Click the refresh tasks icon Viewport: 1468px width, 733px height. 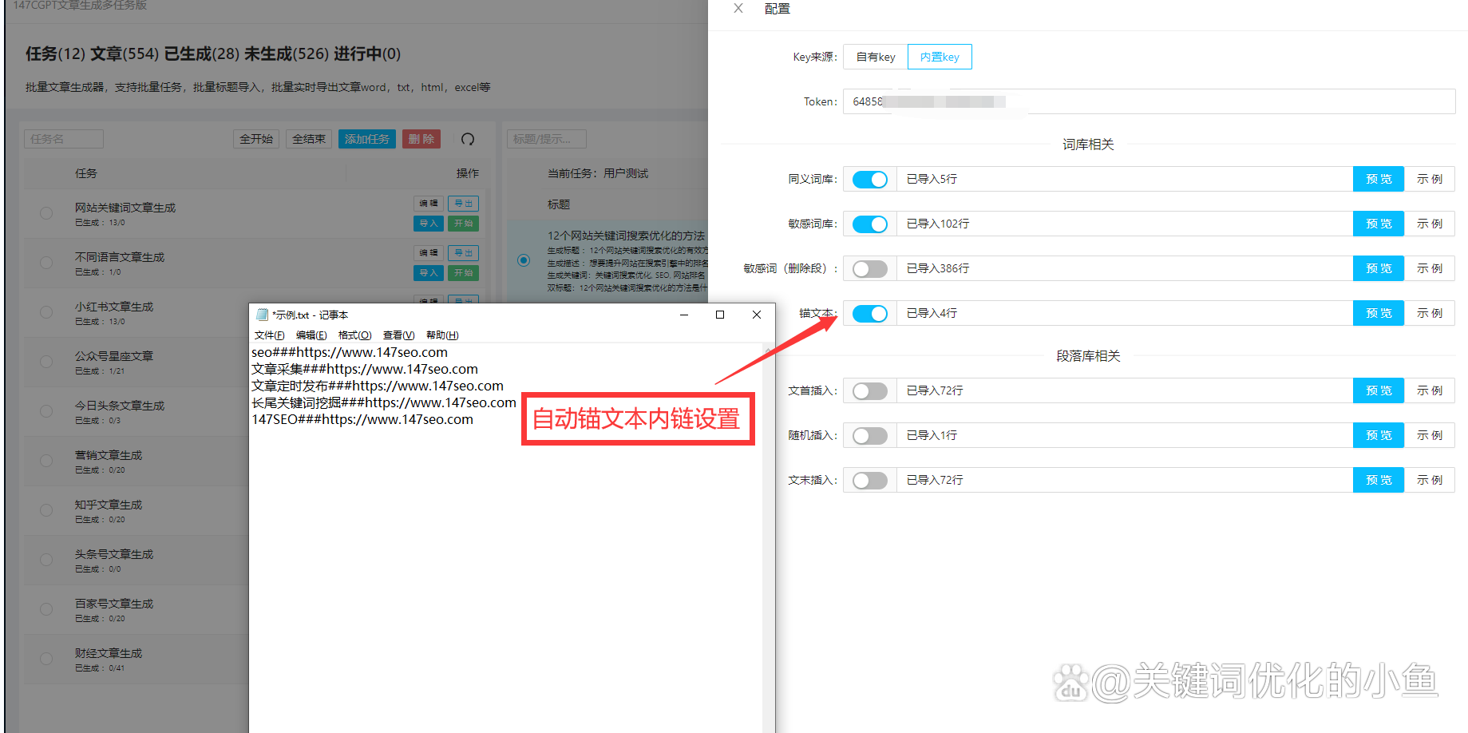pyautogui.click(x=469, y=139)
